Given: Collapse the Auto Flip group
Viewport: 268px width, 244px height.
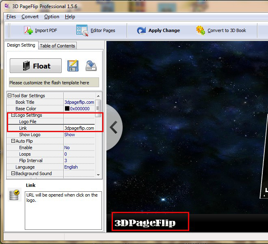Looking at the screenshot, I should point(13,141).
